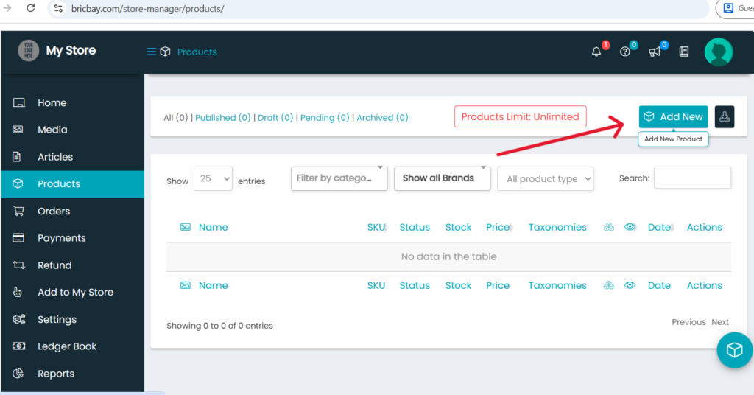754x395 pixels.
Task: Open the help question mark icon
Action: [x=625, y=52]
